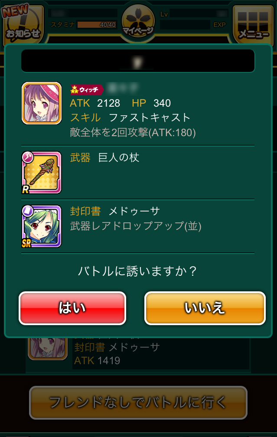Select the partially hidden friend portrait below

click(x=48, y=349)
